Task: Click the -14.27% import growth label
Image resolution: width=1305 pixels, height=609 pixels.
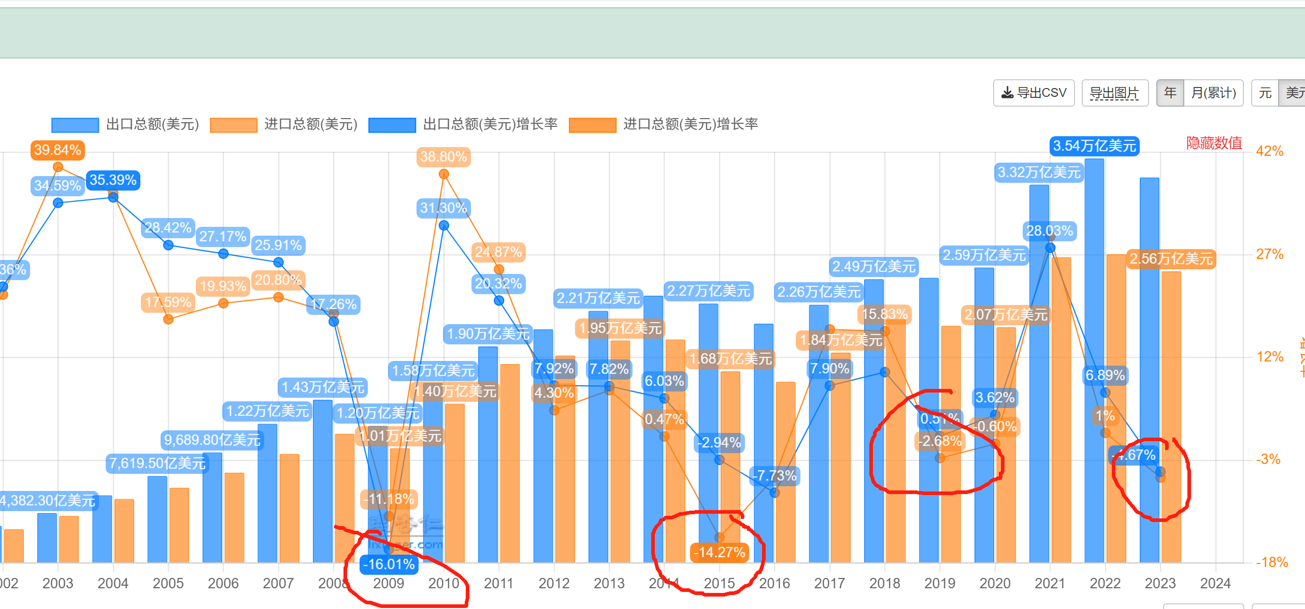Action: (x=719, y=552)
